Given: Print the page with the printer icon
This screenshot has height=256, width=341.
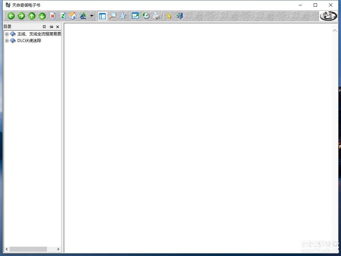Looking at the screenshot, I should point(157,16).
